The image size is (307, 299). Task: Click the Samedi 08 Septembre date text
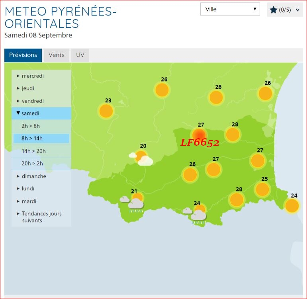tap(38, 35)
